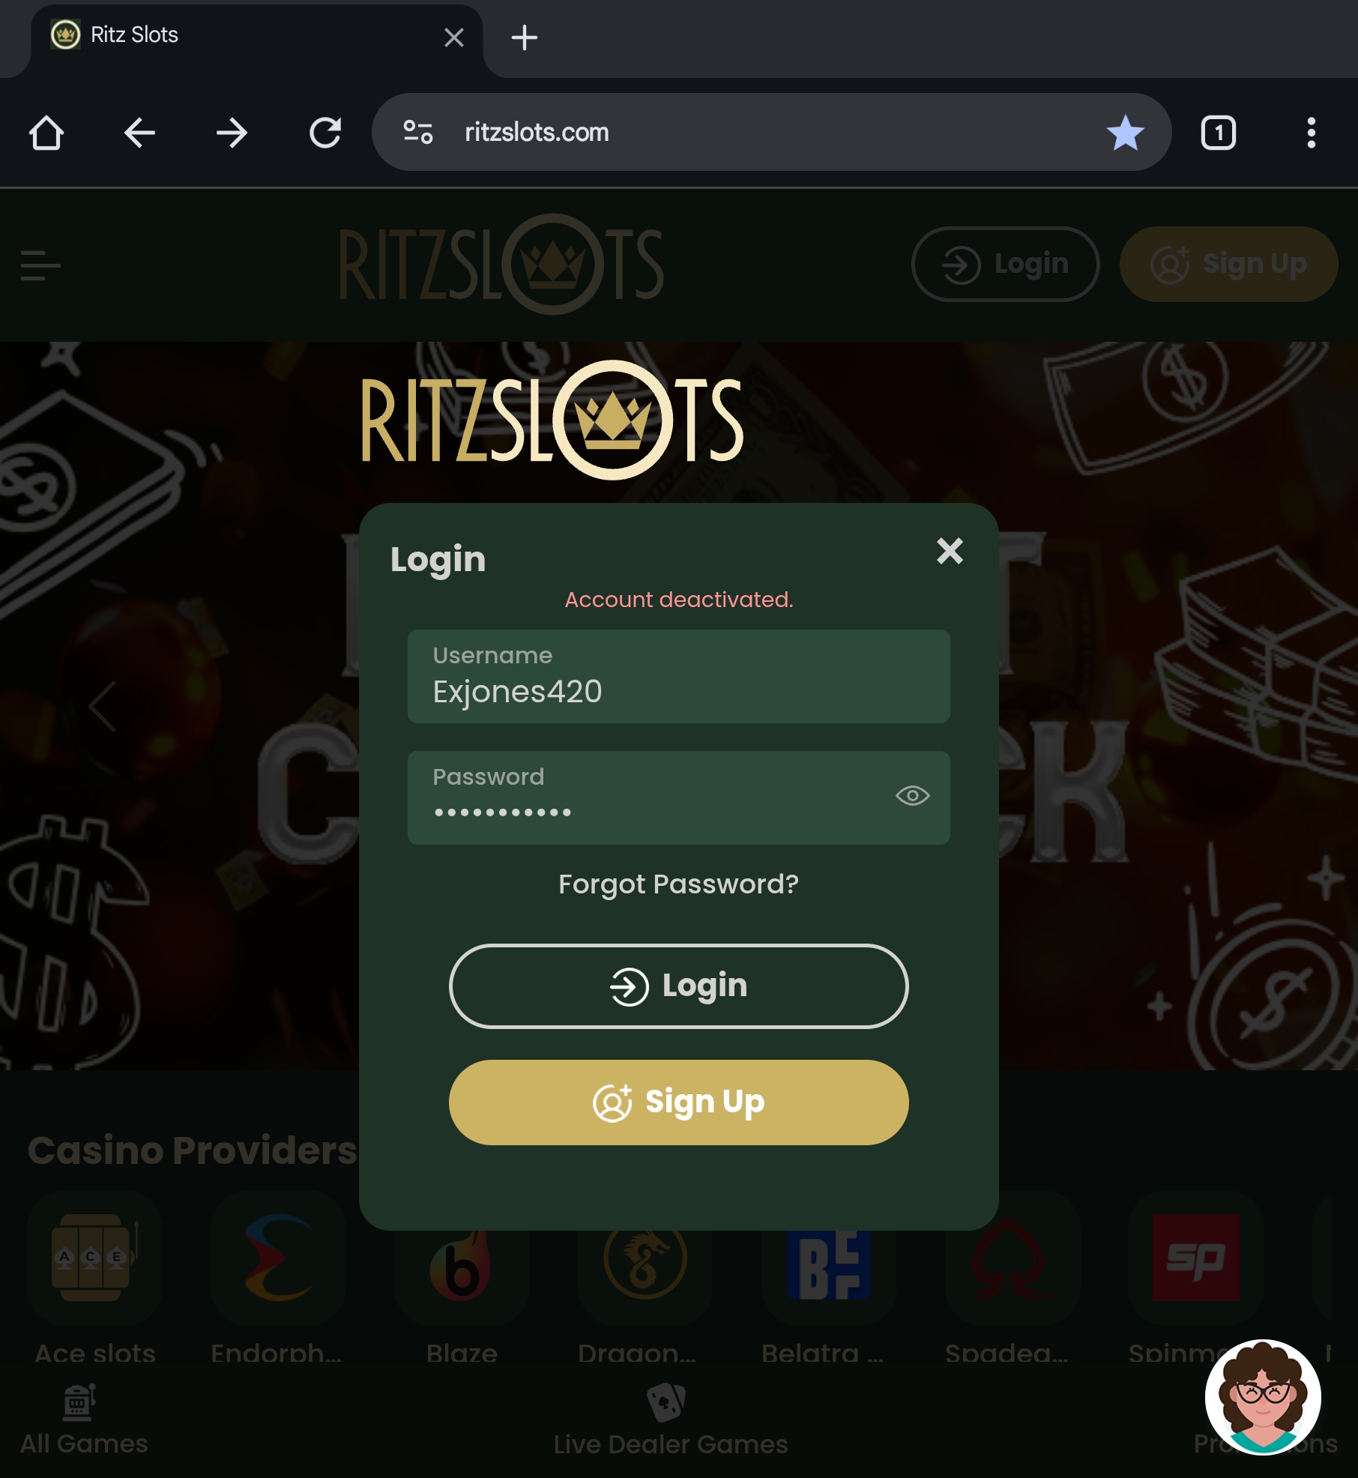Click the Forgot Password? link

[679, 884]
